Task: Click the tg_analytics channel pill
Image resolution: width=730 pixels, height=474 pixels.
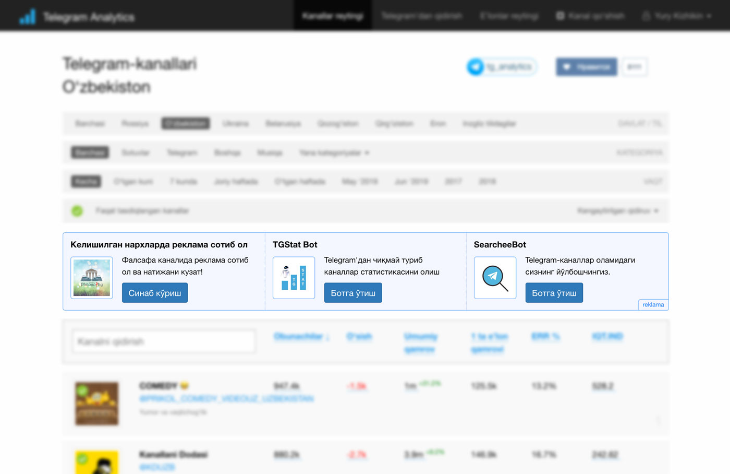Action: pos(502,67)
